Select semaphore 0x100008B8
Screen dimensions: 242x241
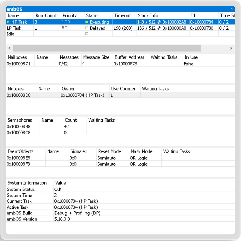tap(18, 127)
